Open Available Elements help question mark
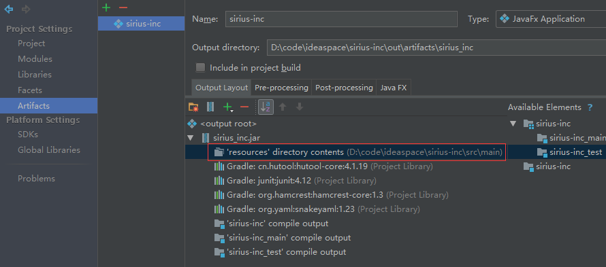Screen dimensions: 606x267 pos(590,107)
